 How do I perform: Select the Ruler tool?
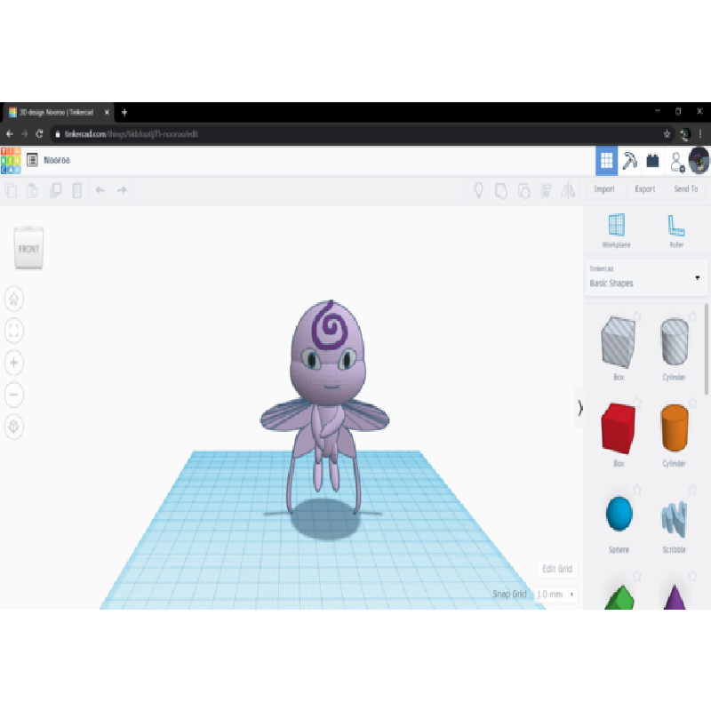676,231
